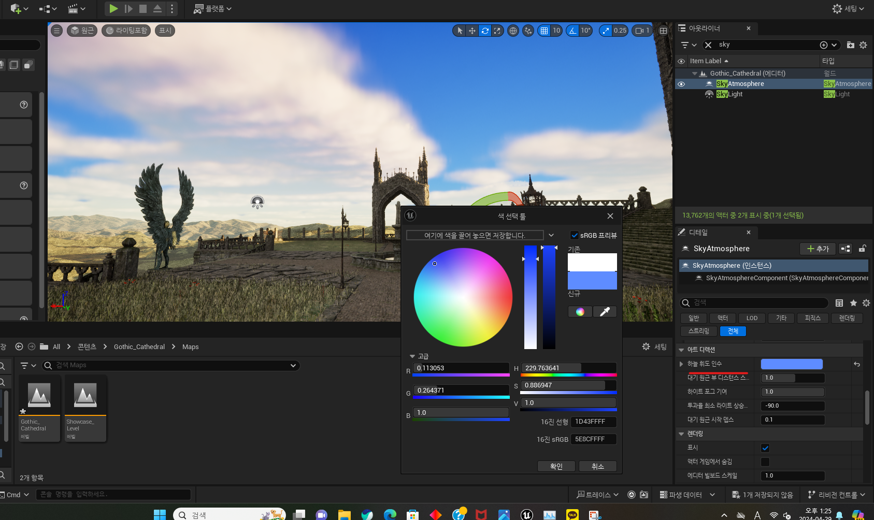Reset 하늘 휘도 인수 to default
The width and height of the screenshot is (874, 520).
tap(857, 364)
